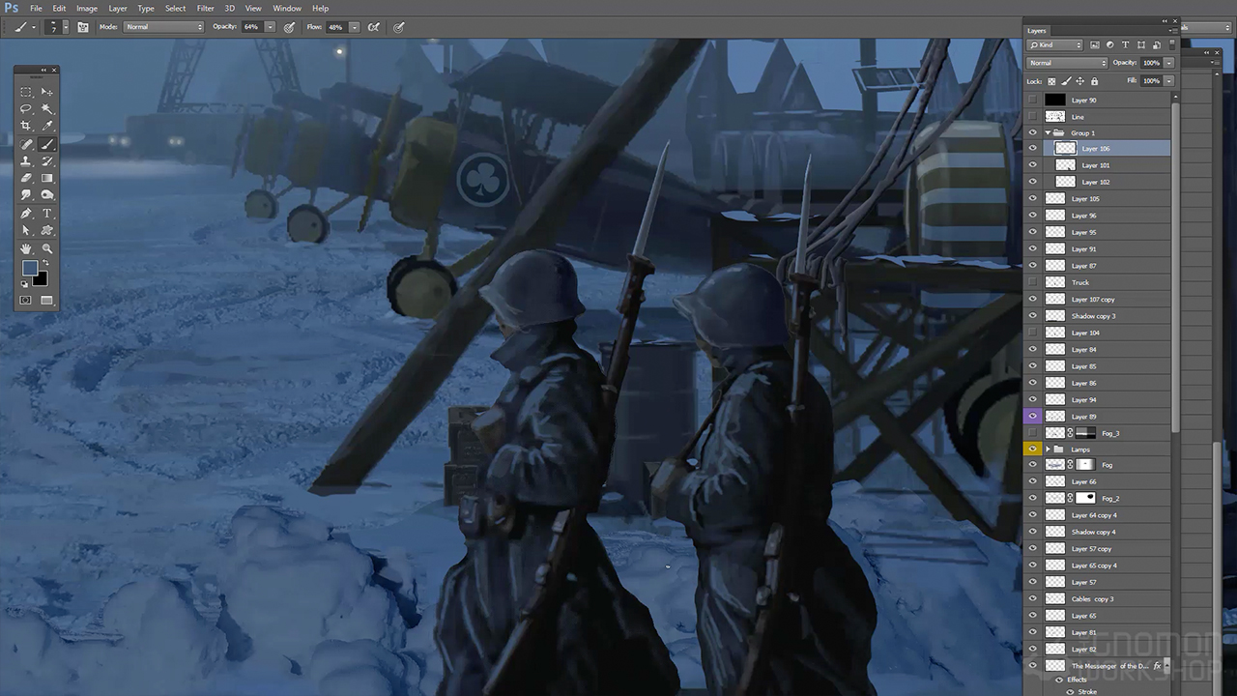
Task: Open the Filter menu
Action: (205, 8)
